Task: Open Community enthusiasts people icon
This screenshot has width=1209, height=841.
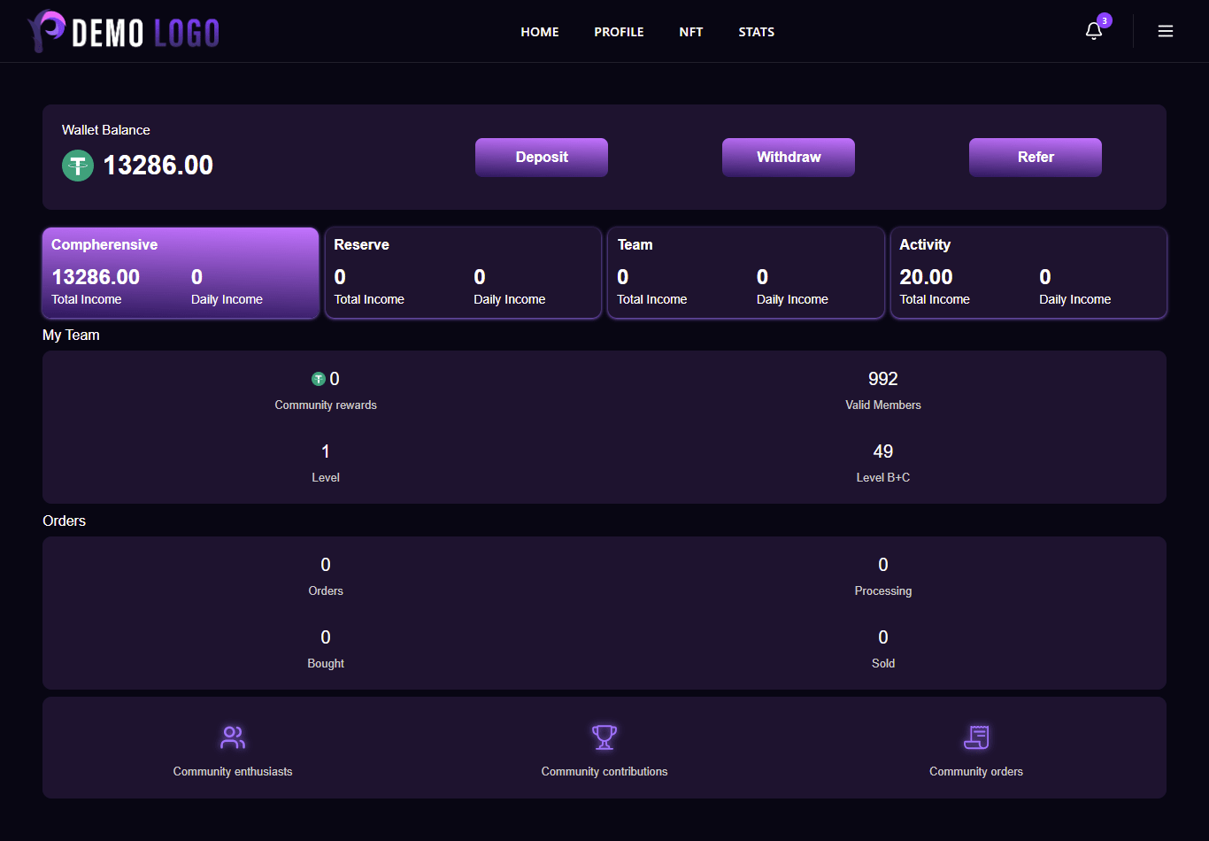Action: pos(233,737)
